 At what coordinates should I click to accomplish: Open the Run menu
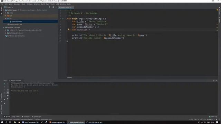coord(48,4)
